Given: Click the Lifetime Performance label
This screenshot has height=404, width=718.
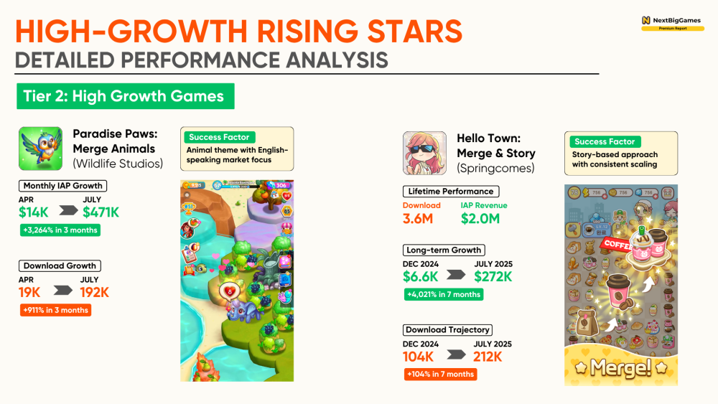Looking at the screenshot, I should point(451,192).
